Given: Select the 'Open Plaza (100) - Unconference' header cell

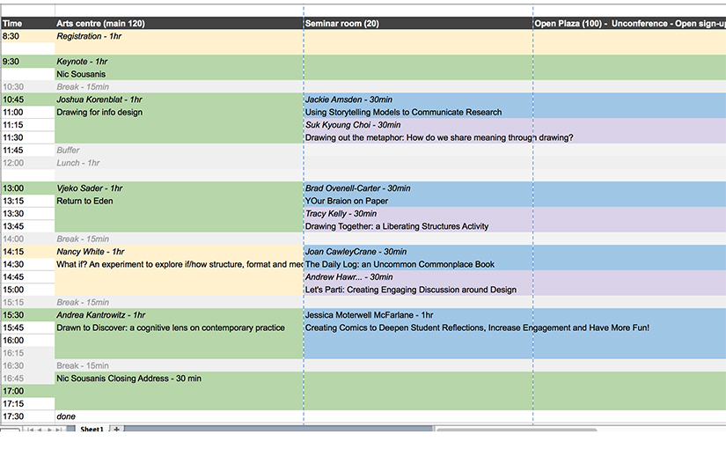Looking at the screenshot, I should click(x=630, y=23).
